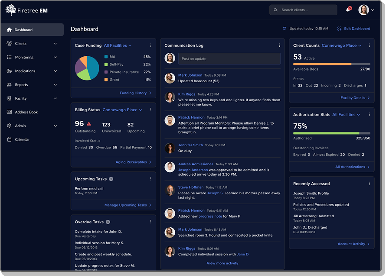
Task: Open the Case Funding card options menu
Action: tap(150, 45)
